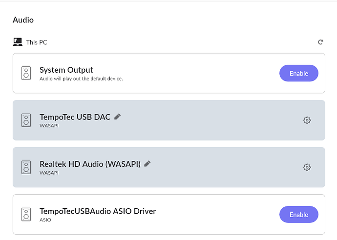Viewport: 337px width, 240px height.
Task: Open Realtek HD Audio settings gear
Action: [307, 167]
